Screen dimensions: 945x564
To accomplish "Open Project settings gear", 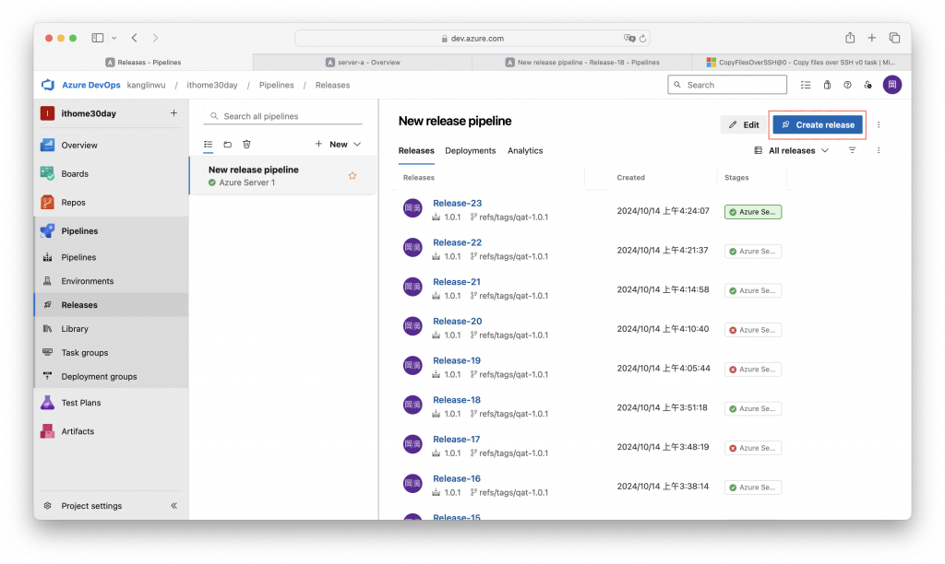I will [48, 506].
